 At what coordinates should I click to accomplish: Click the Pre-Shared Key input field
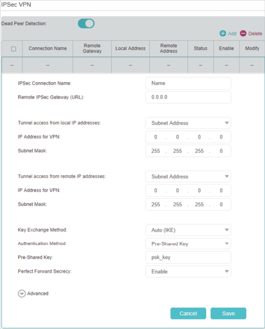pos(188,257)
